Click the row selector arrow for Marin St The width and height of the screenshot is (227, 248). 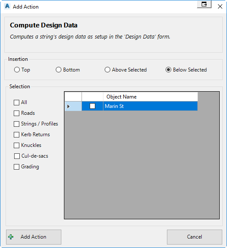pyautogui.click(x=73, y=106)
